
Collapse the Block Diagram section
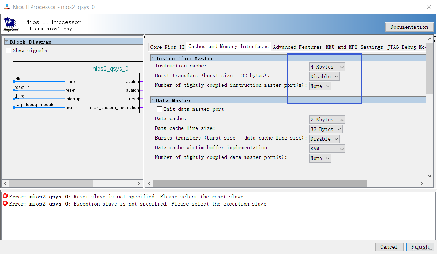[x=7, y=42]
